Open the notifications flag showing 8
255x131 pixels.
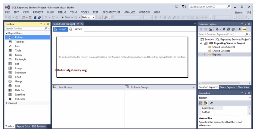(x=184, y=7)
